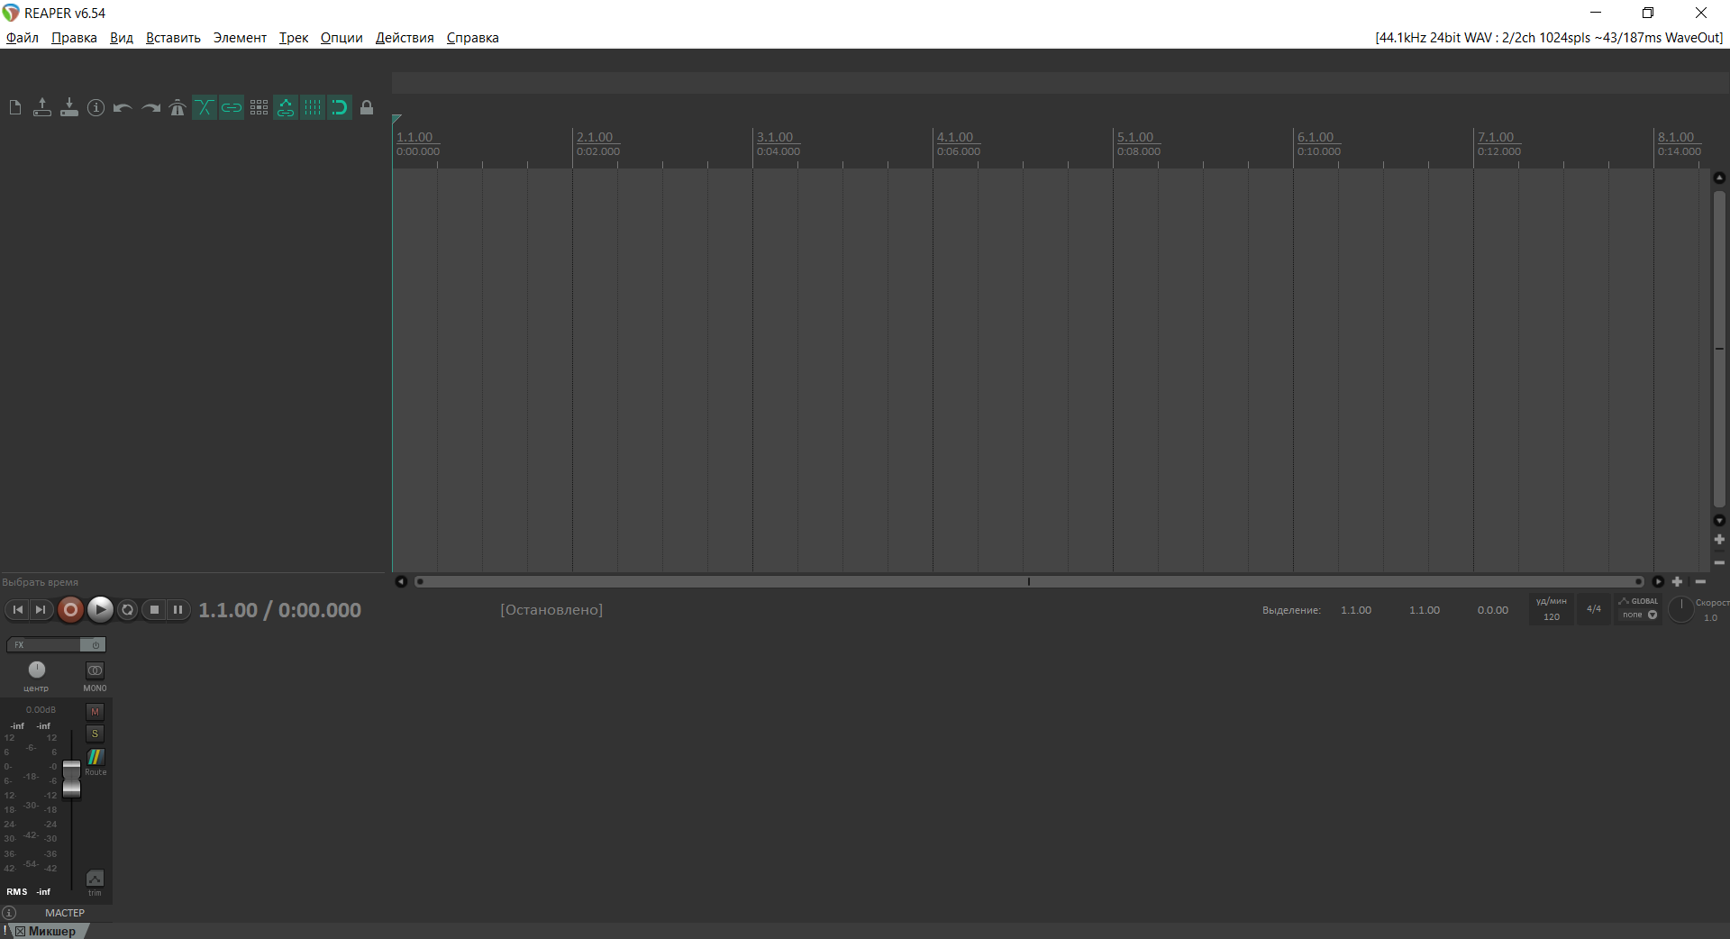The image size is (1730, 939).
Task: Open the Файл menu
Action: (x=23, y=38)
